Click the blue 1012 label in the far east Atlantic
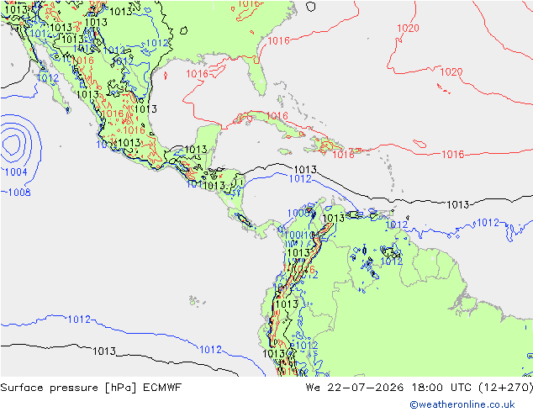The height and width of the screenshot is (412, 533). 488,223
